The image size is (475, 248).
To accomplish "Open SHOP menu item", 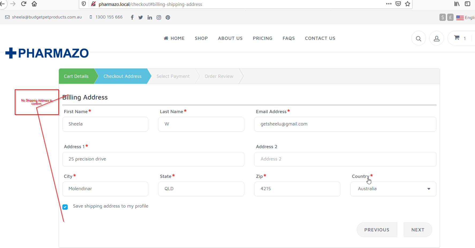I will click(201, 38).
